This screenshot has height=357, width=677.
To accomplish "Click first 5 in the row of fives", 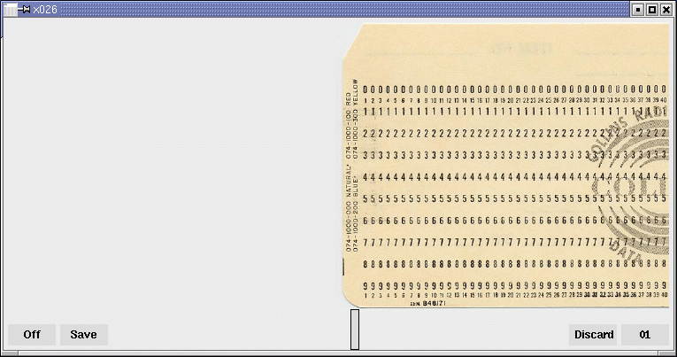I will [366, 198].
